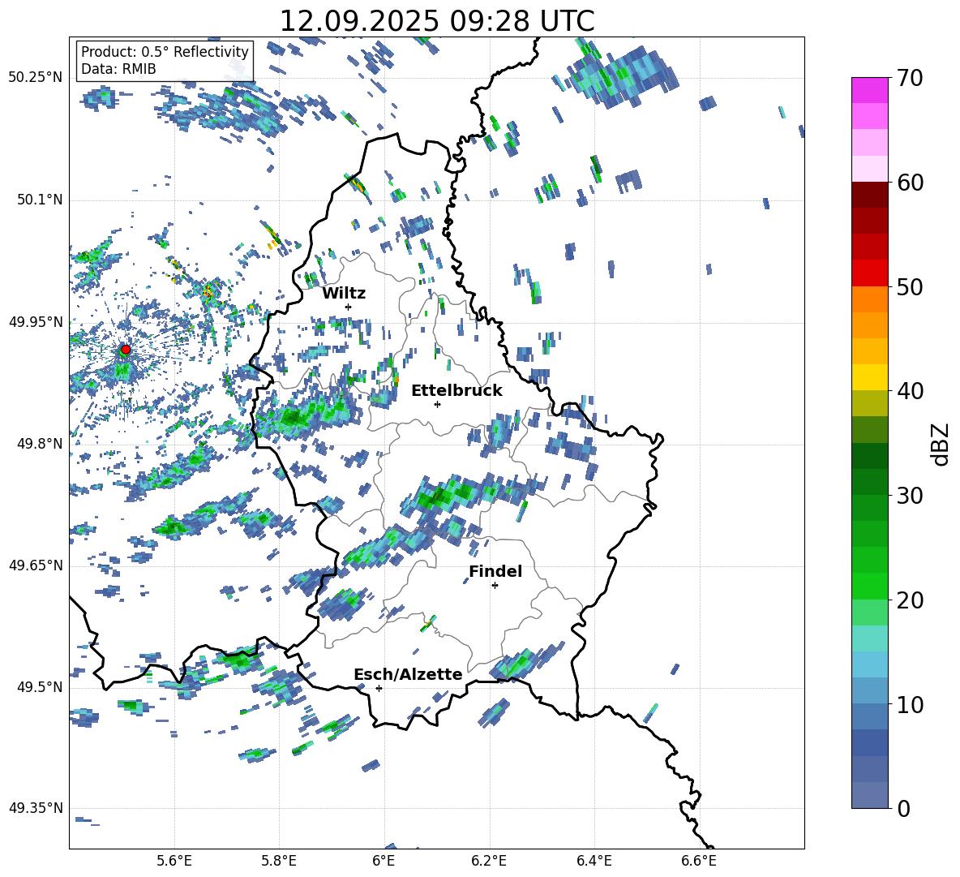Viewport: 960px width, 877px height.
Task: Click the Findel station label
Action: pyautogui.click(x=495, y=571)
